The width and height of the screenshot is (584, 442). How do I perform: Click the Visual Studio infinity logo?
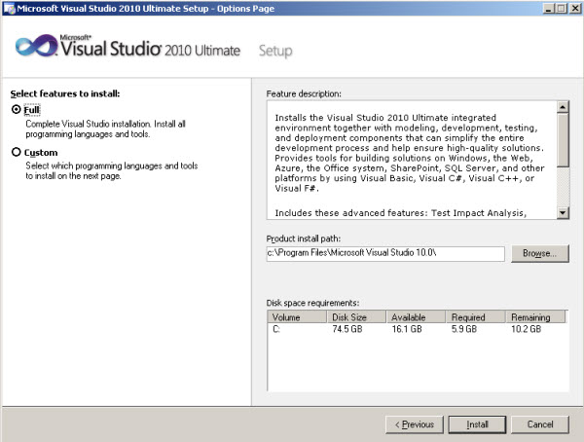37,46
